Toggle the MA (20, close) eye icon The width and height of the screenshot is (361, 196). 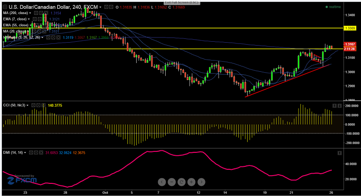coord(34,32)
